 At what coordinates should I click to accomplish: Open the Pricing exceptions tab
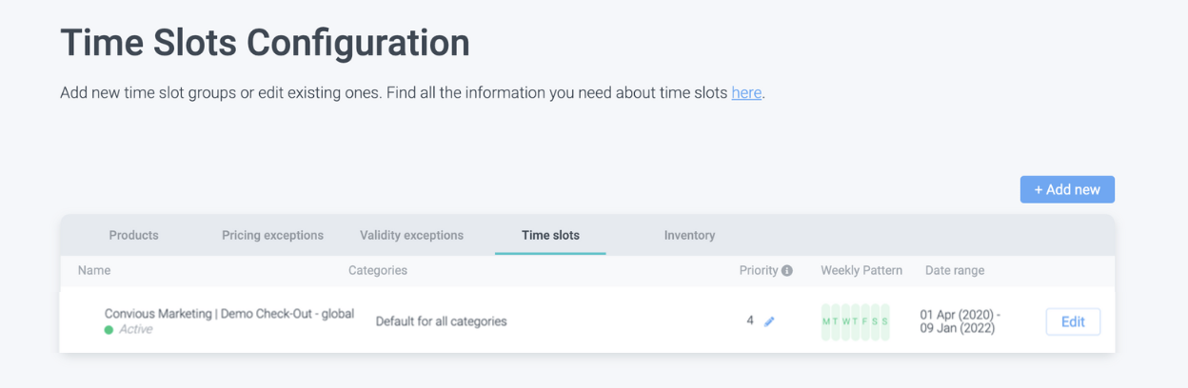(272, 235)
